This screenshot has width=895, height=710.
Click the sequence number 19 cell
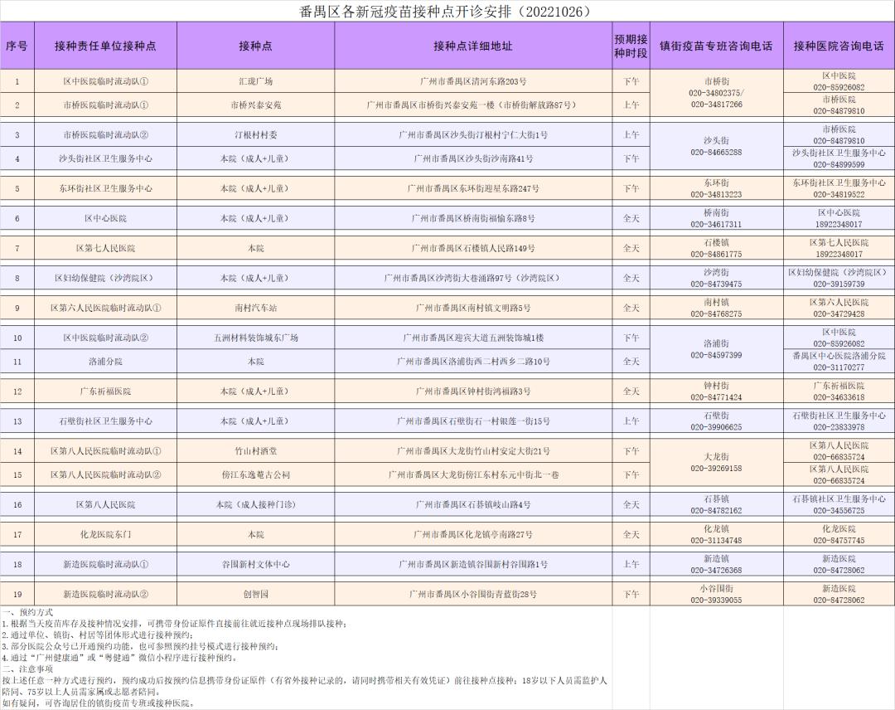(x=17, y=594)
